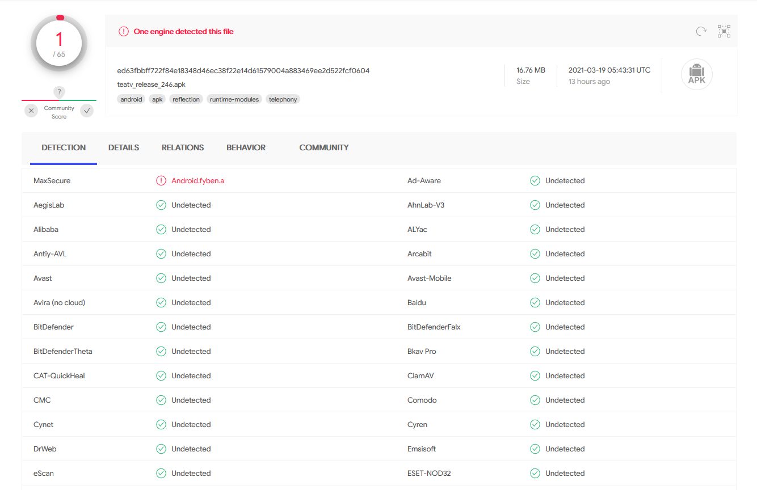Image resolution: width=757 pixels, height=490 pixels.
Task: Switch to the DETAILS tab
Action: tap(124, 148)
